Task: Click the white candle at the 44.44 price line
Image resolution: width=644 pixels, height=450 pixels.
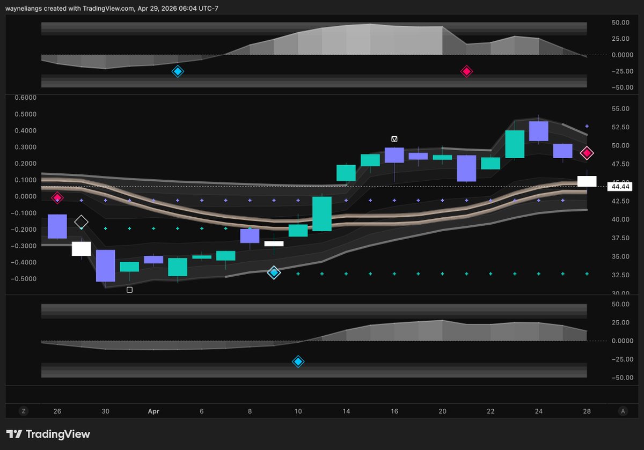Action: pos(587,181)
